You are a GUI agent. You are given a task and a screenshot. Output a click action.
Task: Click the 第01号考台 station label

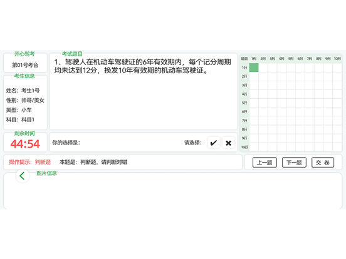pos(25,65)
